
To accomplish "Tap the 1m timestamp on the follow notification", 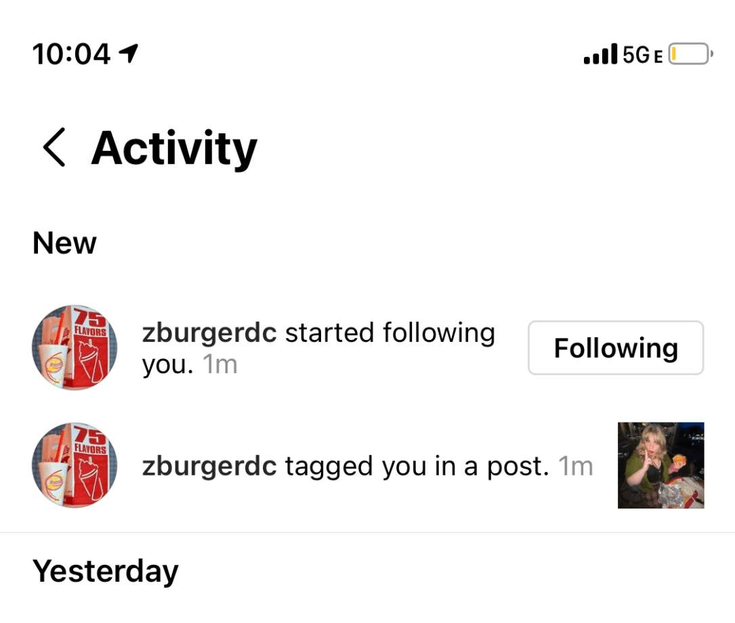I will tap(220, 364).
